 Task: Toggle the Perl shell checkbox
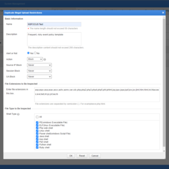coord(37,142)
